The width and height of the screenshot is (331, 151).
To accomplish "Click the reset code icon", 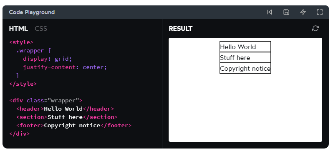I will click(x=270, y=12).
